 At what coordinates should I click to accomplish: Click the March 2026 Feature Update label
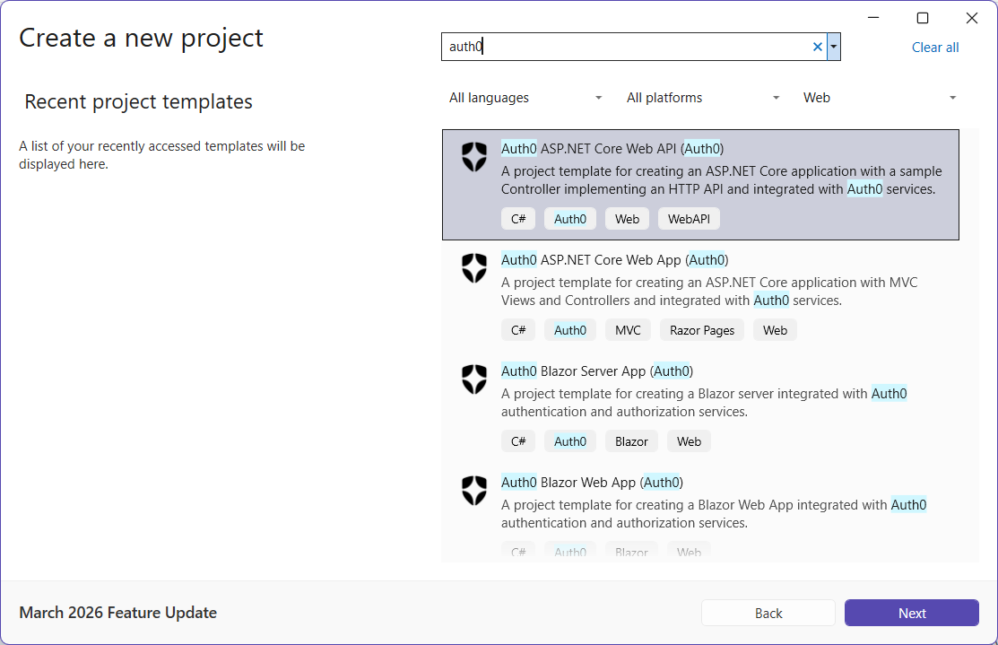(x=117, y=613)
